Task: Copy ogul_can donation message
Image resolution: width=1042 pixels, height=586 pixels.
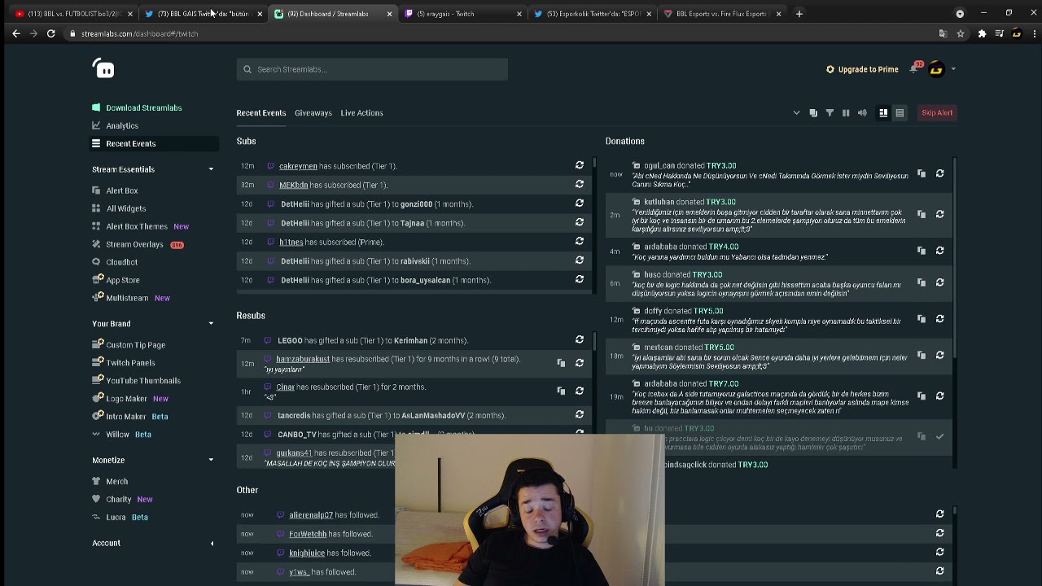Action: pos(922,173)
